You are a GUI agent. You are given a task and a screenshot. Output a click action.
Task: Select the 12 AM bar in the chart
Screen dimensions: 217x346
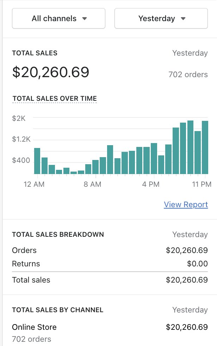pyautogui.click(x=37, y=161)
